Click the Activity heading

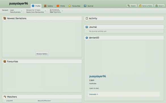93,18
